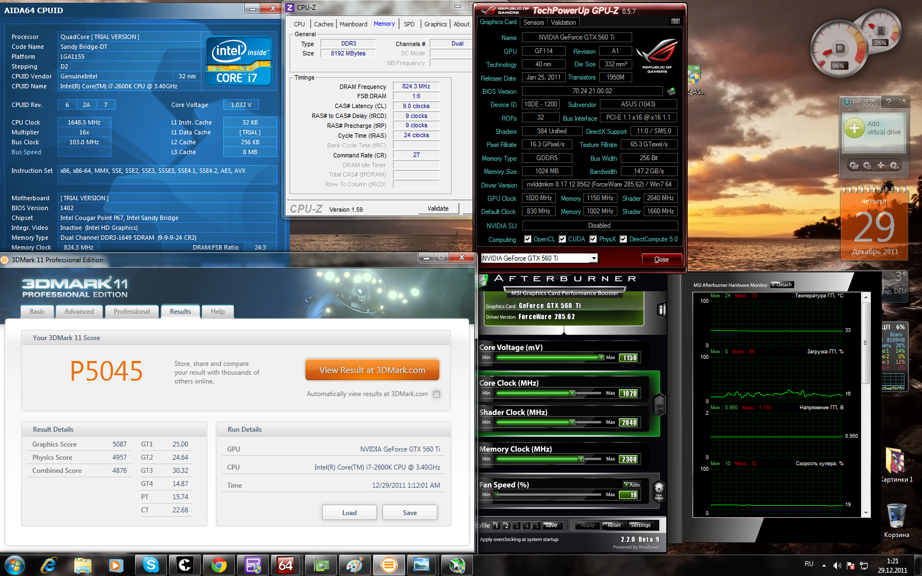922x576 pixels.
Task: Click taskbar clock showing 1:21
Action: point(892,565)
